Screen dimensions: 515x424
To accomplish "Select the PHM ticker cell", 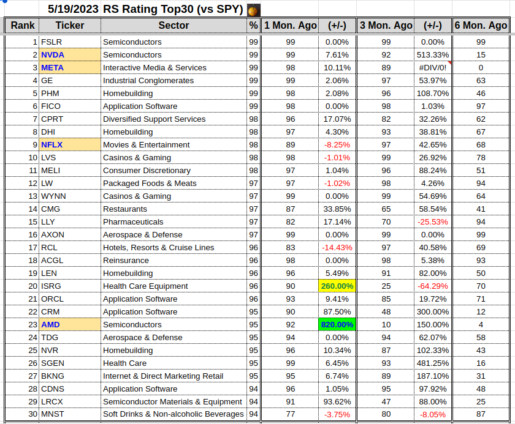I will [x=70, y=94].
